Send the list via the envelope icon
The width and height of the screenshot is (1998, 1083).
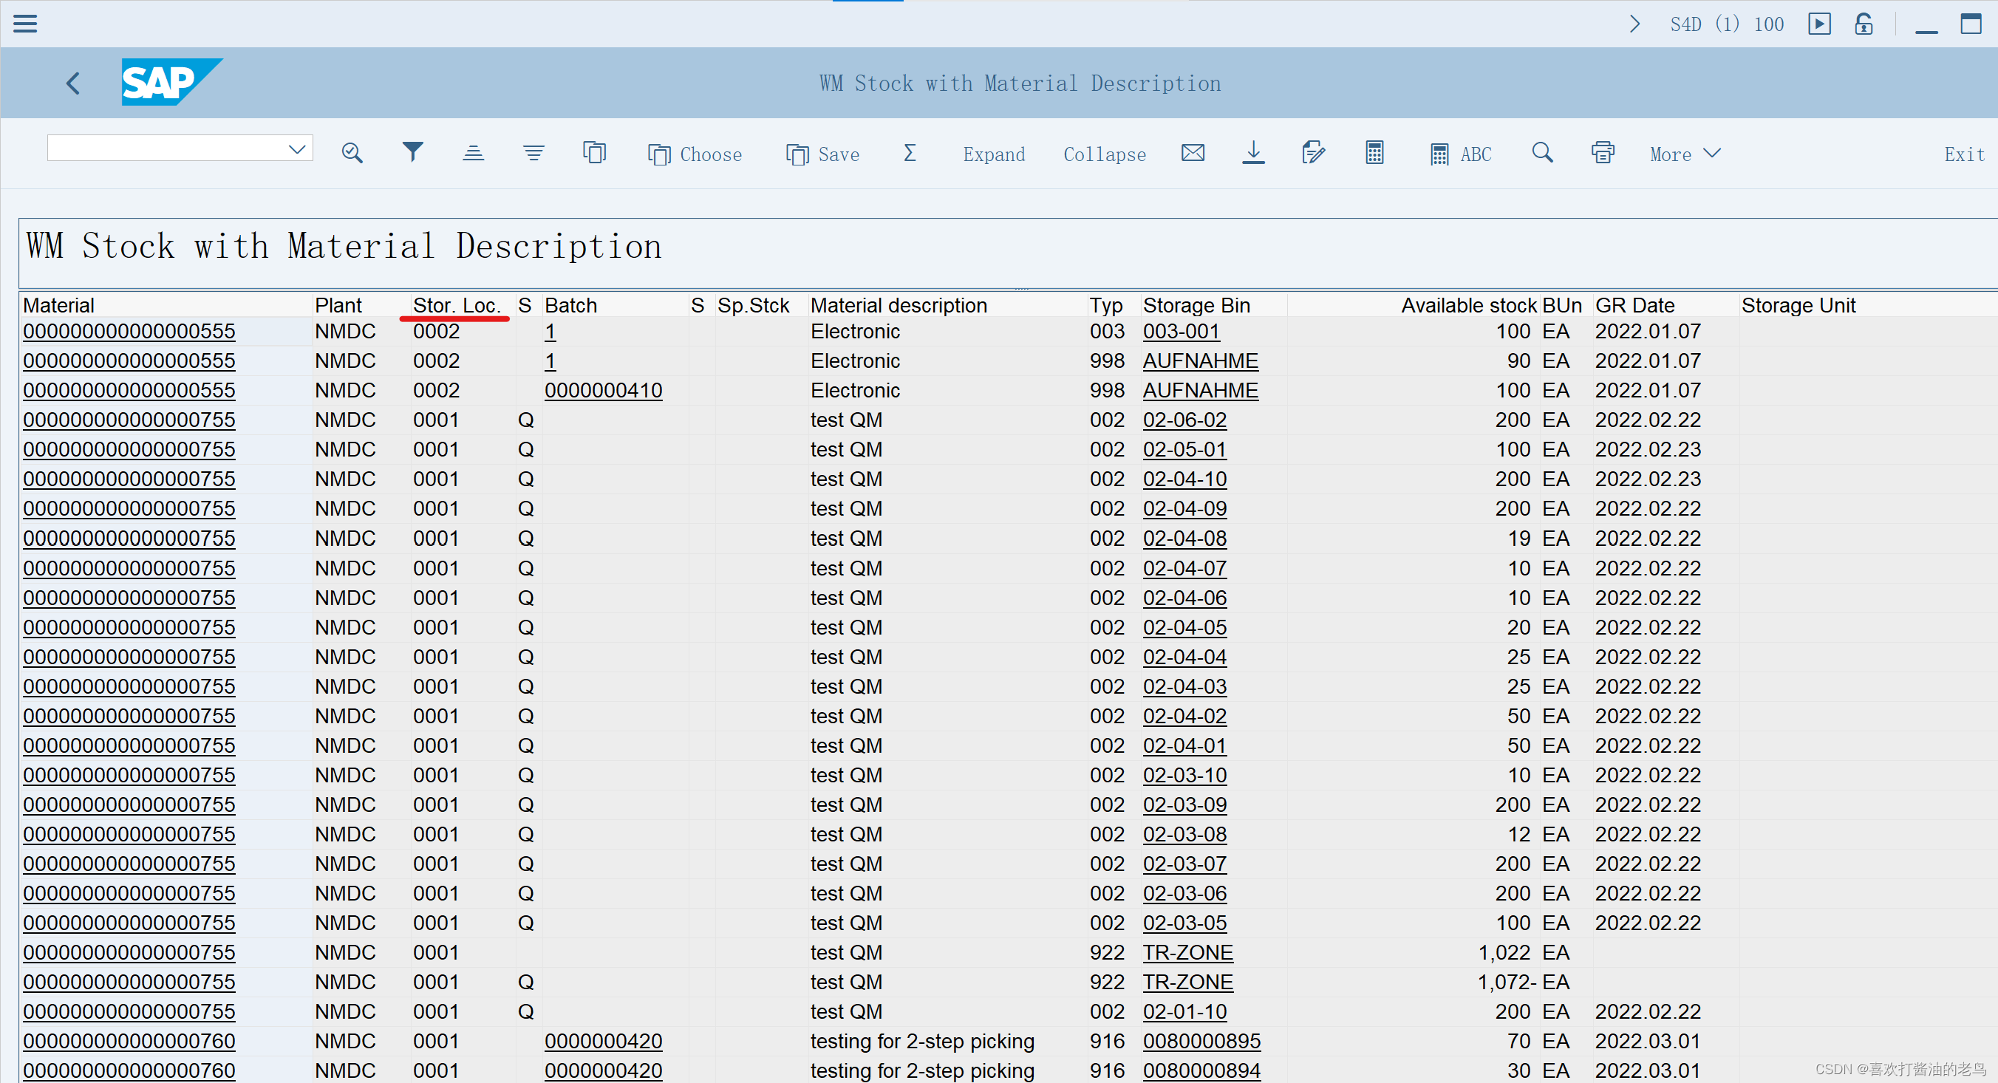click(1193, 152)
